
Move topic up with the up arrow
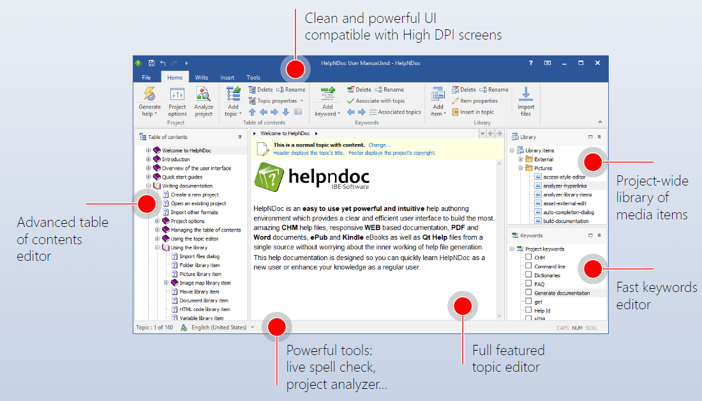(x=252, y=112)
